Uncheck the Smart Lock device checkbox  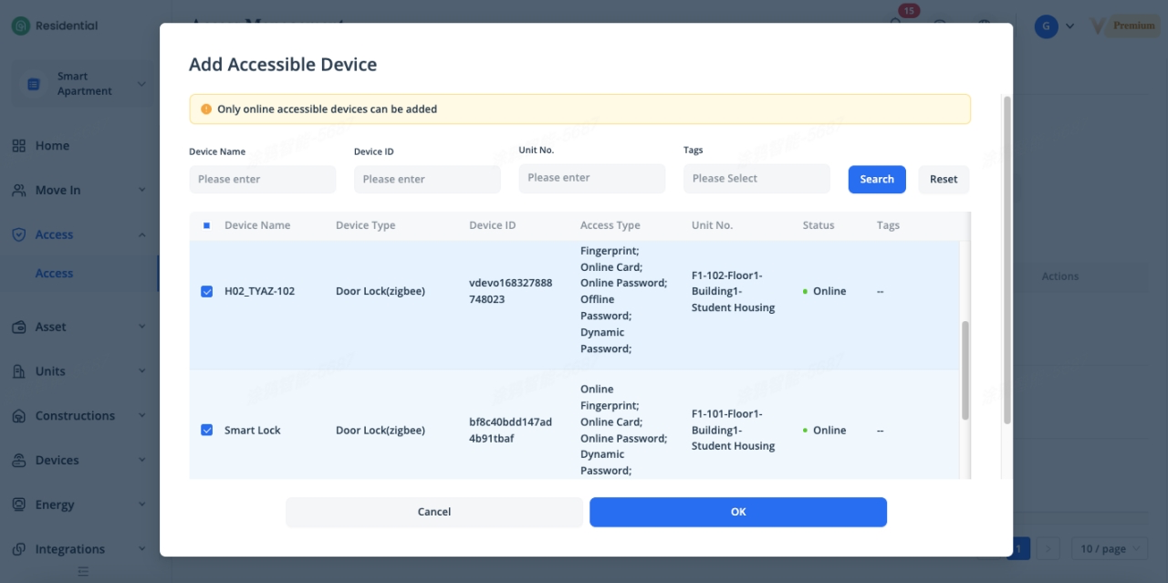206,431
